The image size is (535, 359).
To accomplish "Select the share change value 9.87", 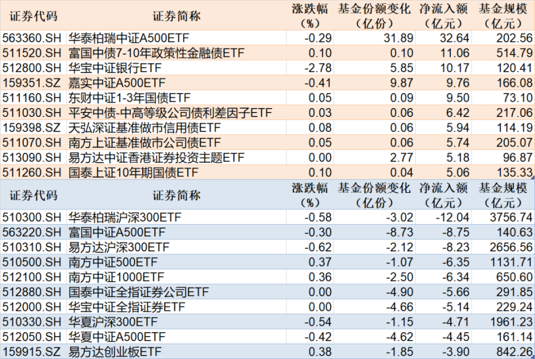I will pyautogui.click(x=401, y=83).
